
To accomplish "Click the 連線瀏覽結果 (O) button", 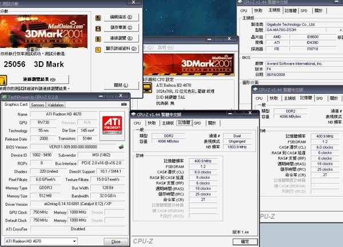I will coord(39,79).
